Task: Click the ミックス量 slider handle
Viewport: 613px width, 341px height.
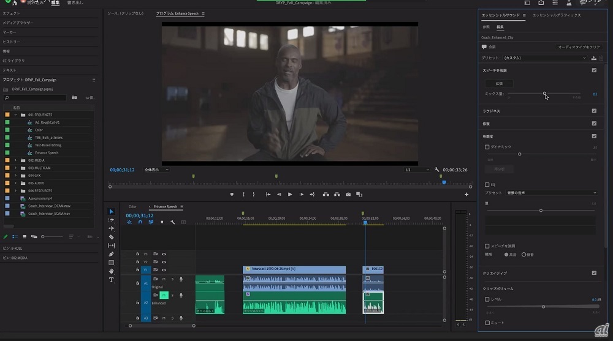Action: 544,94
